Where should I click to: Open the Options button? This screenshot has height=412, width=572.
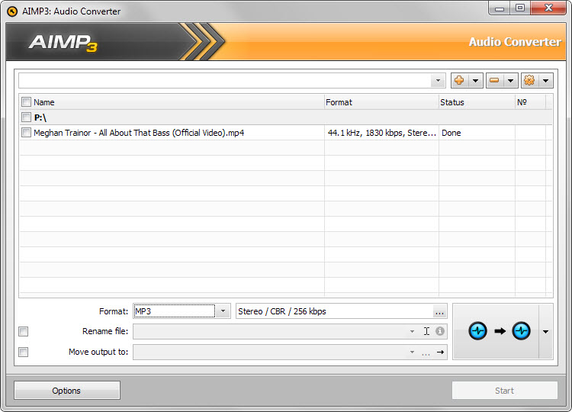67,391
